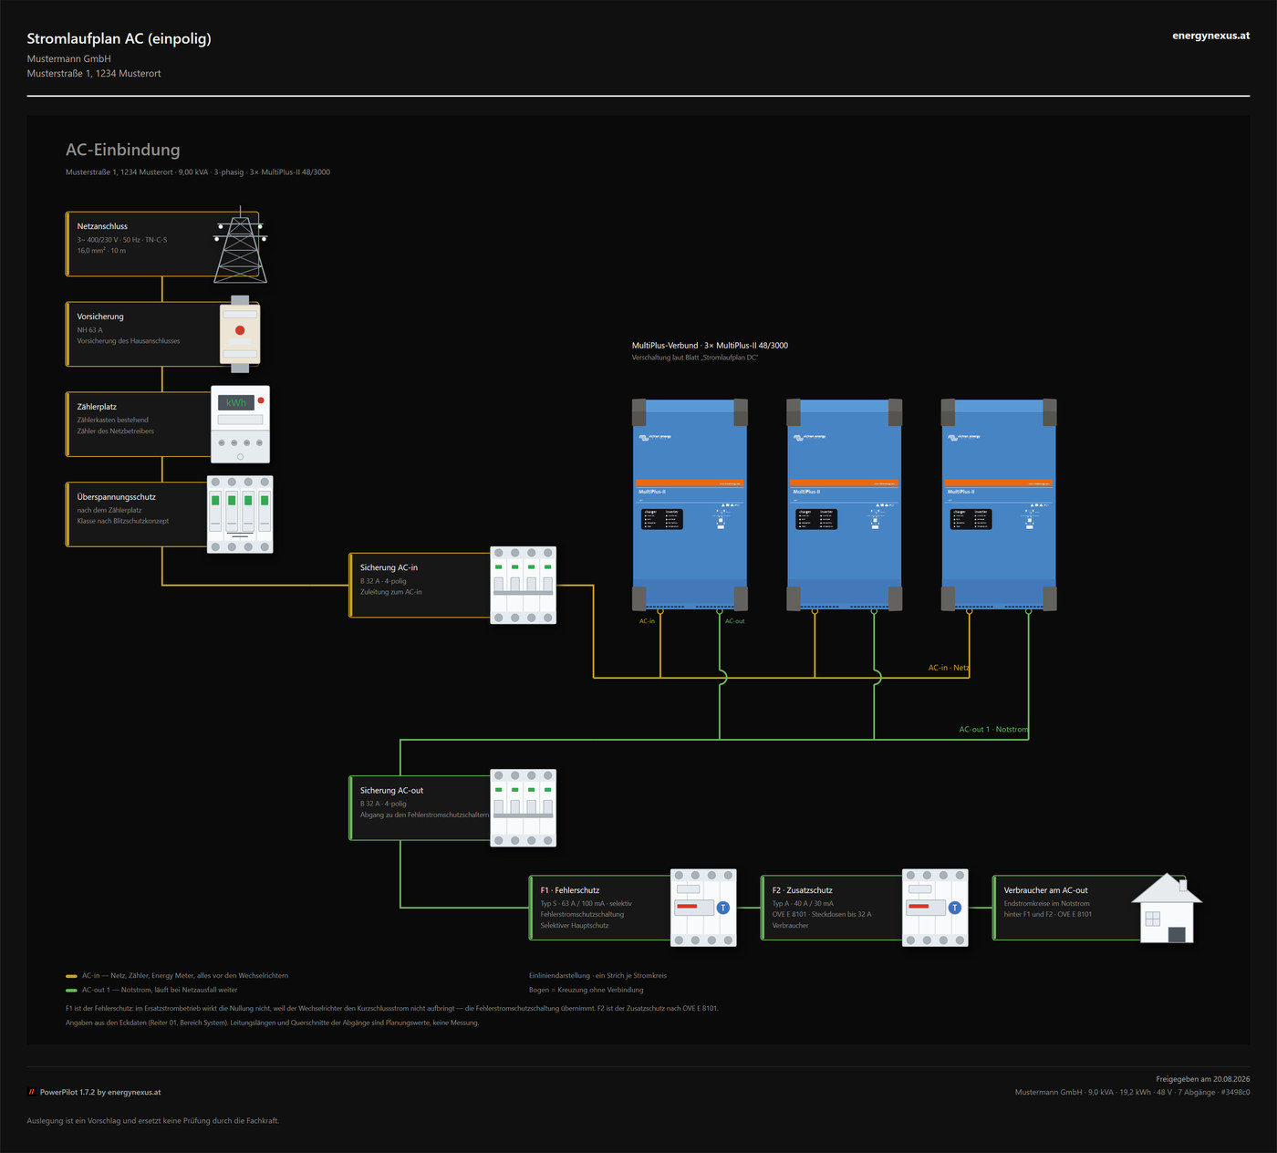Click the 'AC-out 1 · Notstrom' line label
The image size is (1277, 1153).
[993, 729]
